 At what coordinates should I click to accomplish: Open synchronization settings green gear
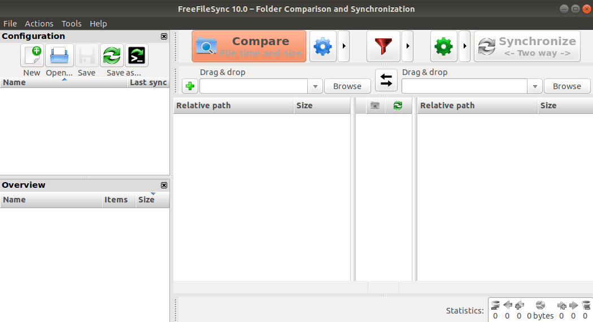click(443, 46)
